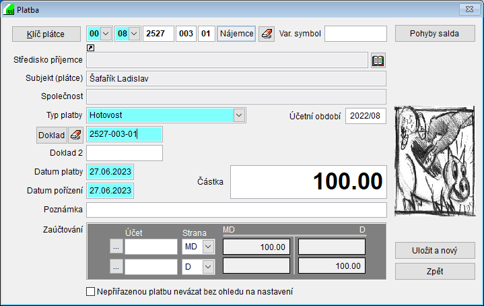Click into the Var. symbol input field
Image resolution: width=484 pixels, height=306 pixels.
pos(355,34)
